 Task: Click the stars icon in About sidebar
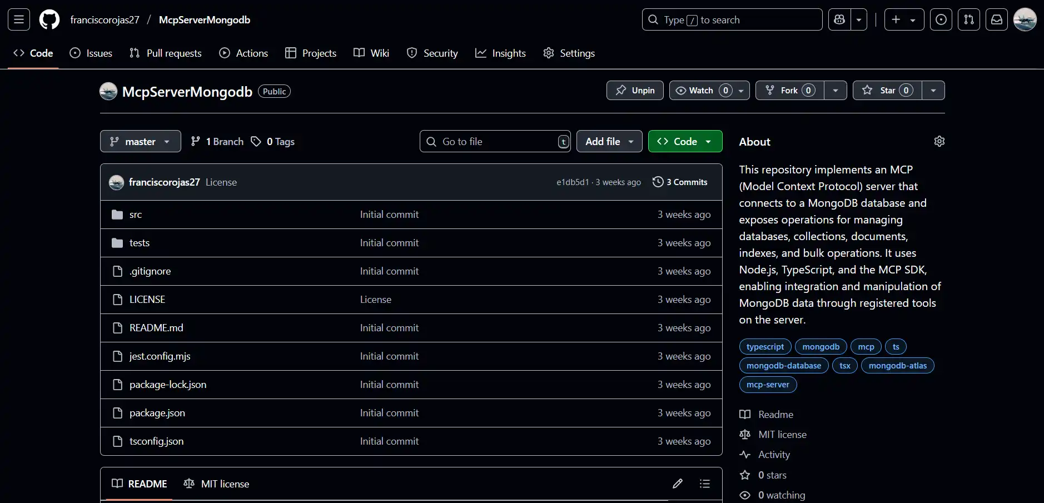pyautogui.click(x=745, y=475)
